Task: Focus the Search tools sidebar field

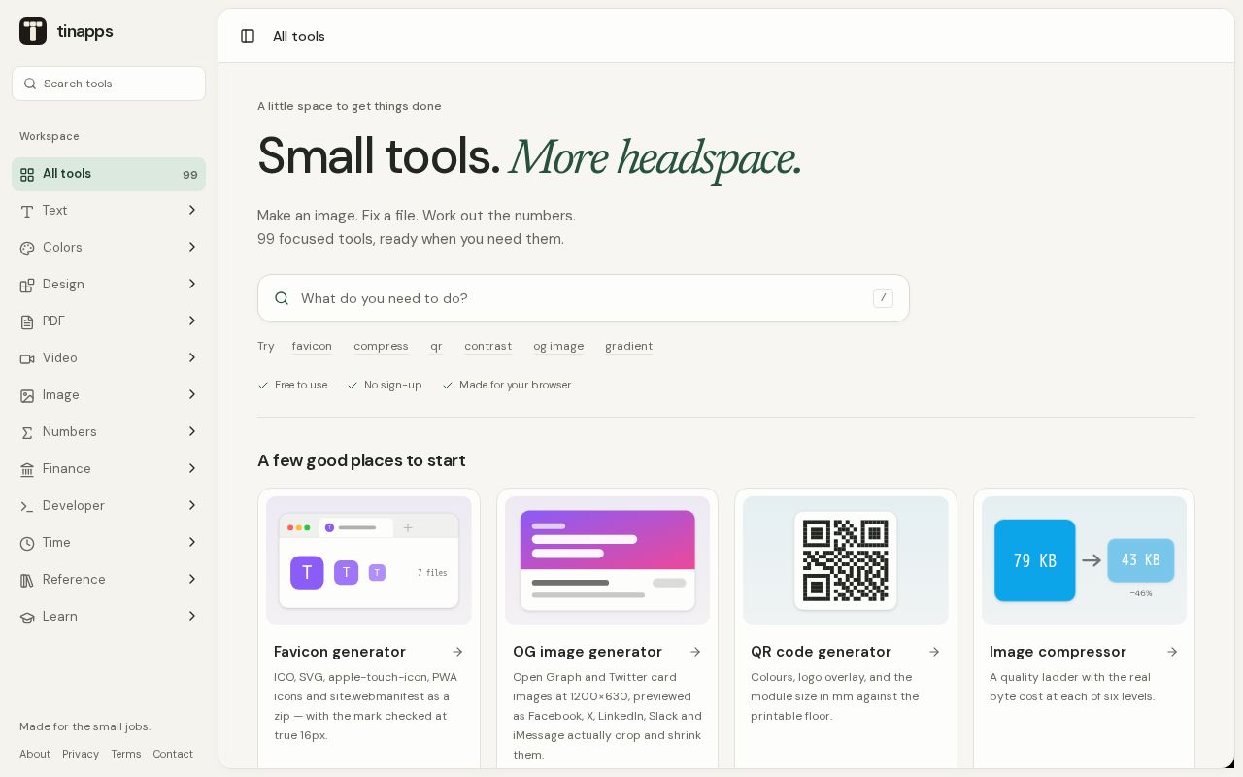Action: point(109,84)
